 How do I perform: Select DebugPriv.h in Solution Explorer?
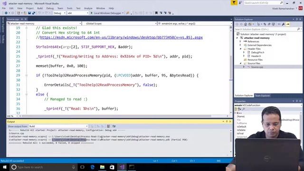click(x=257, y=52)
